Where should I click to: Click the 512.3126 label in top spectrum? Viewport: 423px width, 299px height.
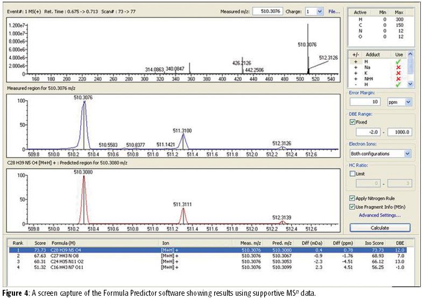(328, 58)
